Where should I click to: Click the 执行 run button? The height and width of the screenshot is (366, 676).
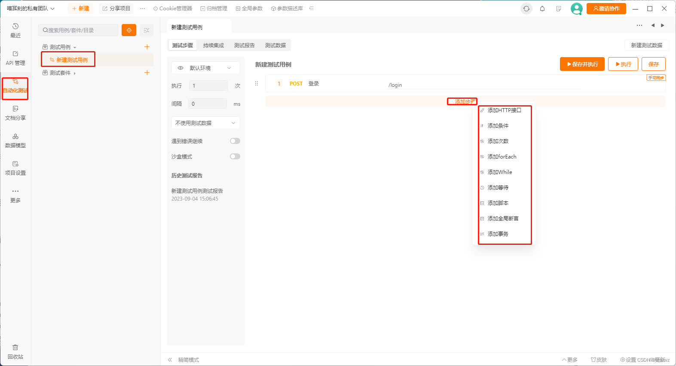click(x=623, y=64)
